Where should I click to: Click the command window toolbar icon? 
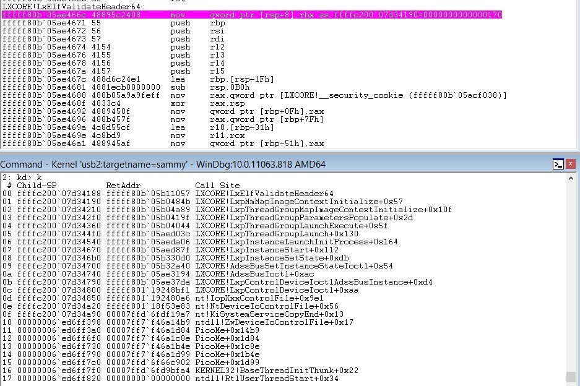point(558,164)
